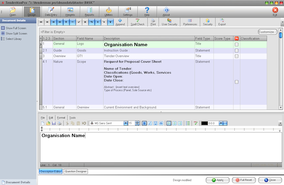Open the editor Format menu
284x185 pixels.
[61, 118]
